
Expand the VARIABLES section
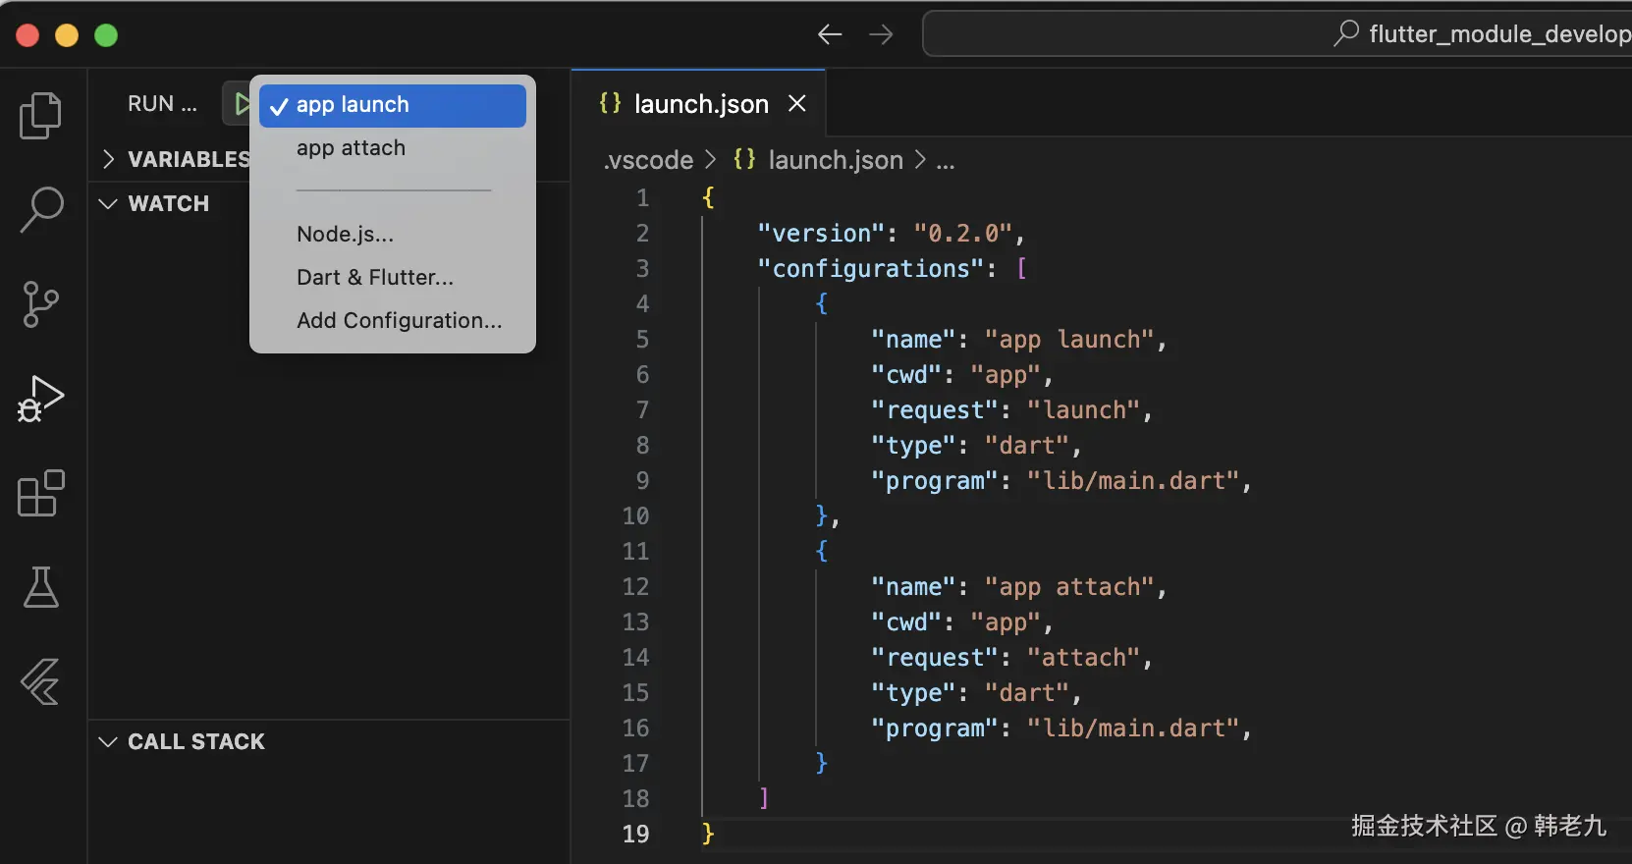coord(175,159)
